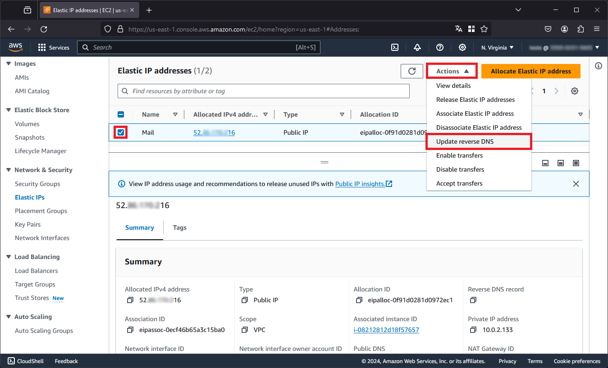Open the help question mark icon
This screenshot has height=368, width=608.
[440, 47]
